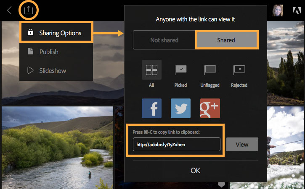The height and width of the screenshot is (189, 305).
Task: Open the share upload icon menu
Action: tap(29, 10)
